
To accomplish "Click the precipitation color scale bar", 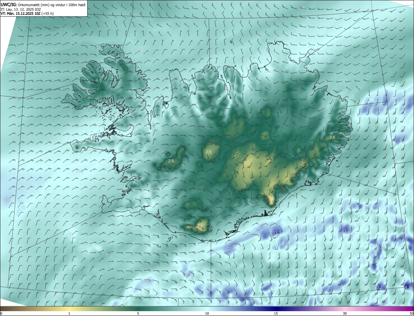I will [207, 309].
